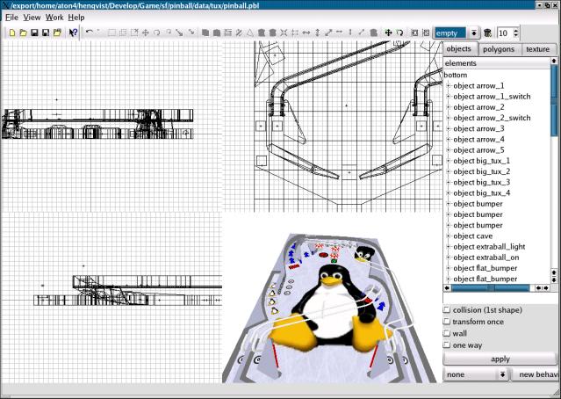Select the object arrow_1_switch row
Image resolution: width=561 pixels, height=399 pixels.
492,97
